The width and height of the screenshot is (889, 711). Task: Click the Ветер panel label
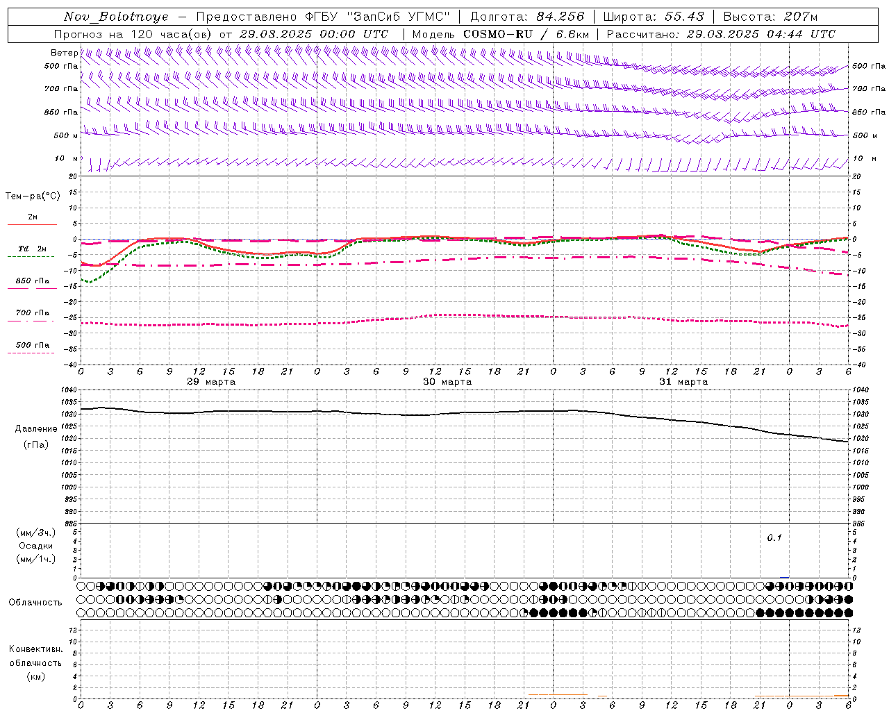64,53
